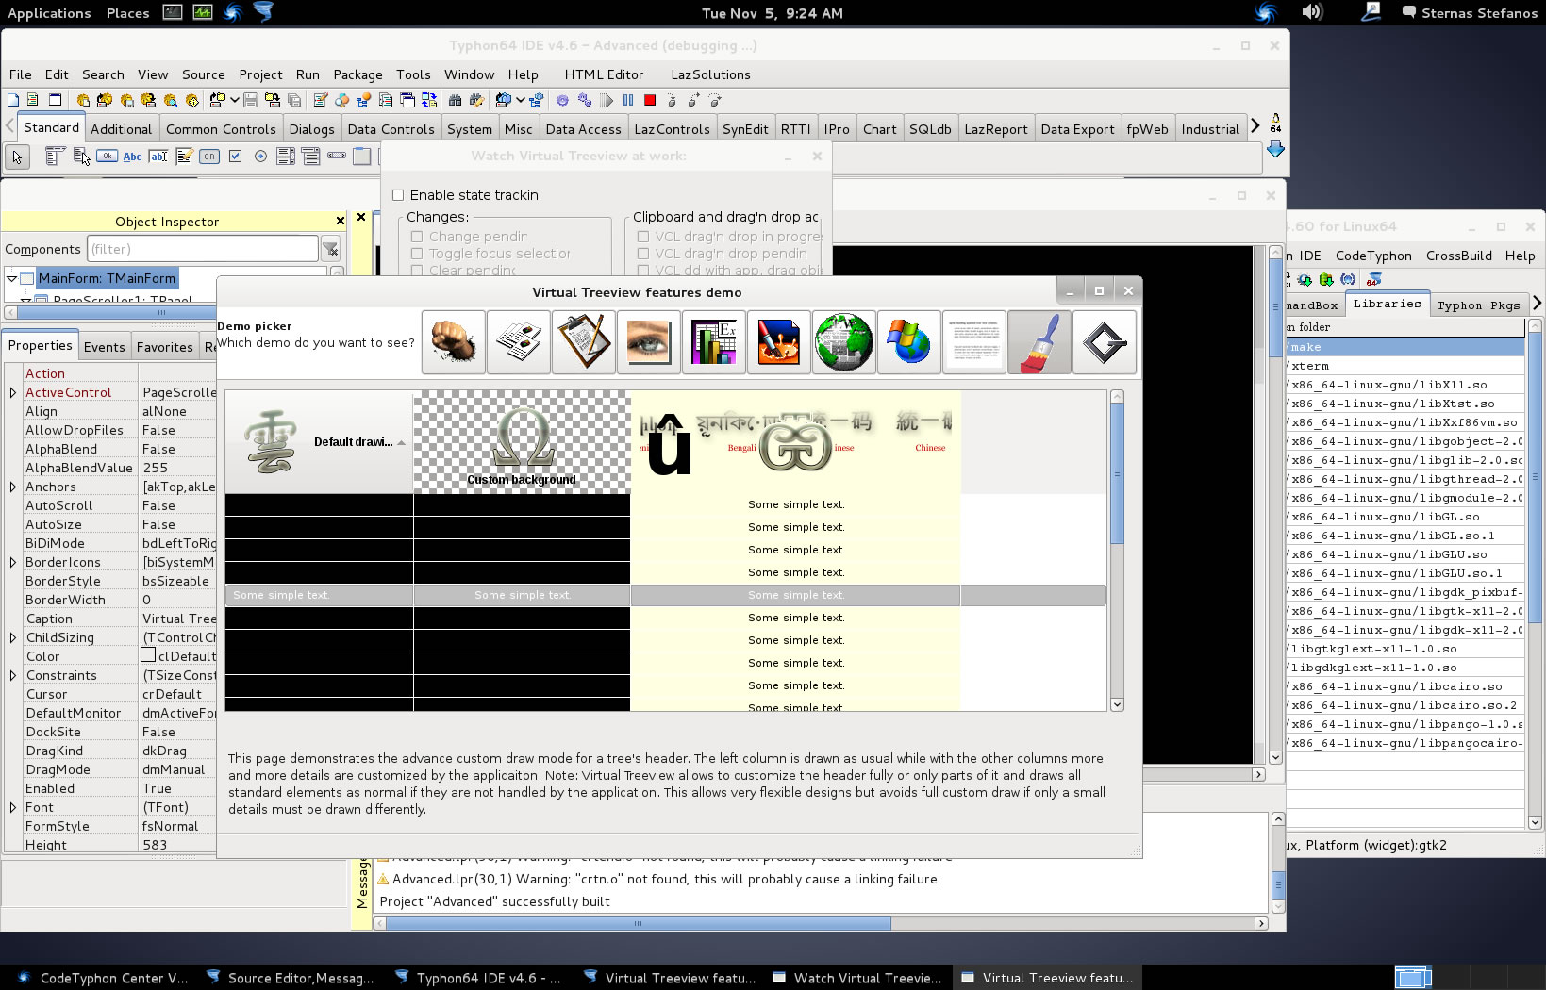Open the HTML Editor menu
The width and height of the screenshot is (1546, 990).
[604, 74]
